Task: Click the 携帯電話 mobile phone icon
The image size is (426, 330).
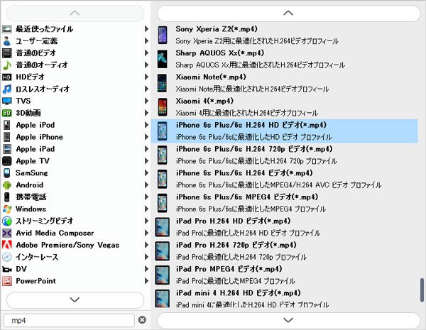Action: [x=7, y=197]
